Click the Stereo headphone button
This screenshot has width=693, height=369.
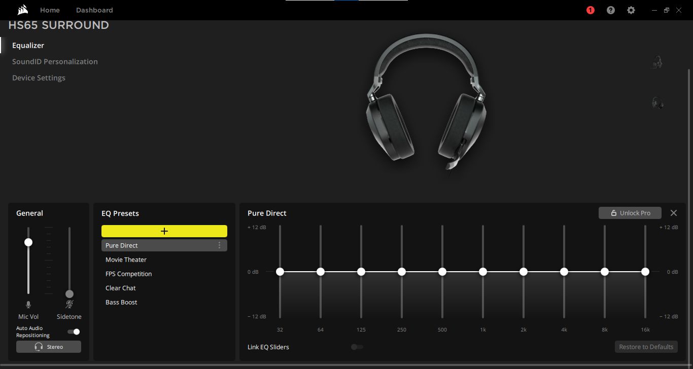pyautogui.click(x=49, y=347)
